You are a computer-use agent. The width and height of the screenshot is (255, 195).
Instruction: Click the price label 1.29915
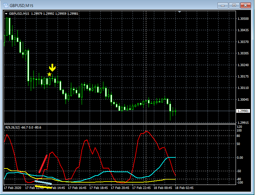[x=243, y=123]
